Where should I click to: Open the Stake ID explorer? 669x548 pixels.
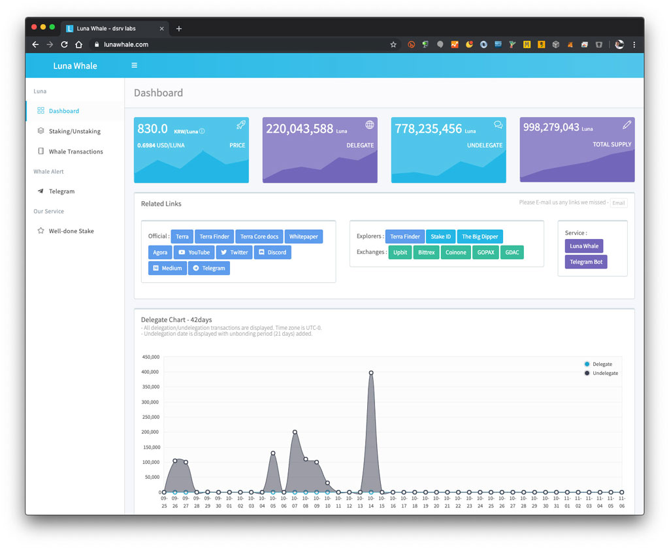[x=440, y=236]
